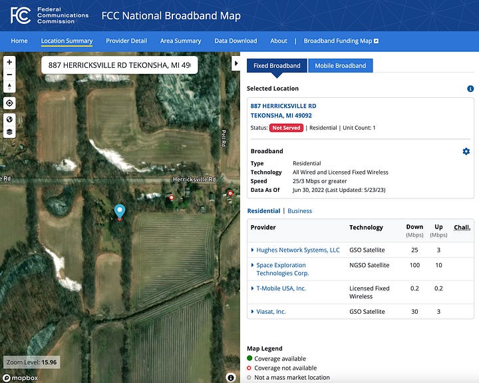Click Coverage not available legend entry
Screen dimensions: 479x383
coord(281,368)
